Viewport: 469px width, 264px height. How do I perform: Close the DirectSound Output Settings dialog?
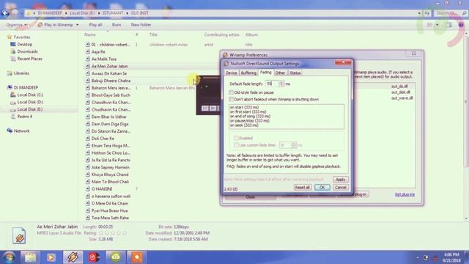[343, 62]
